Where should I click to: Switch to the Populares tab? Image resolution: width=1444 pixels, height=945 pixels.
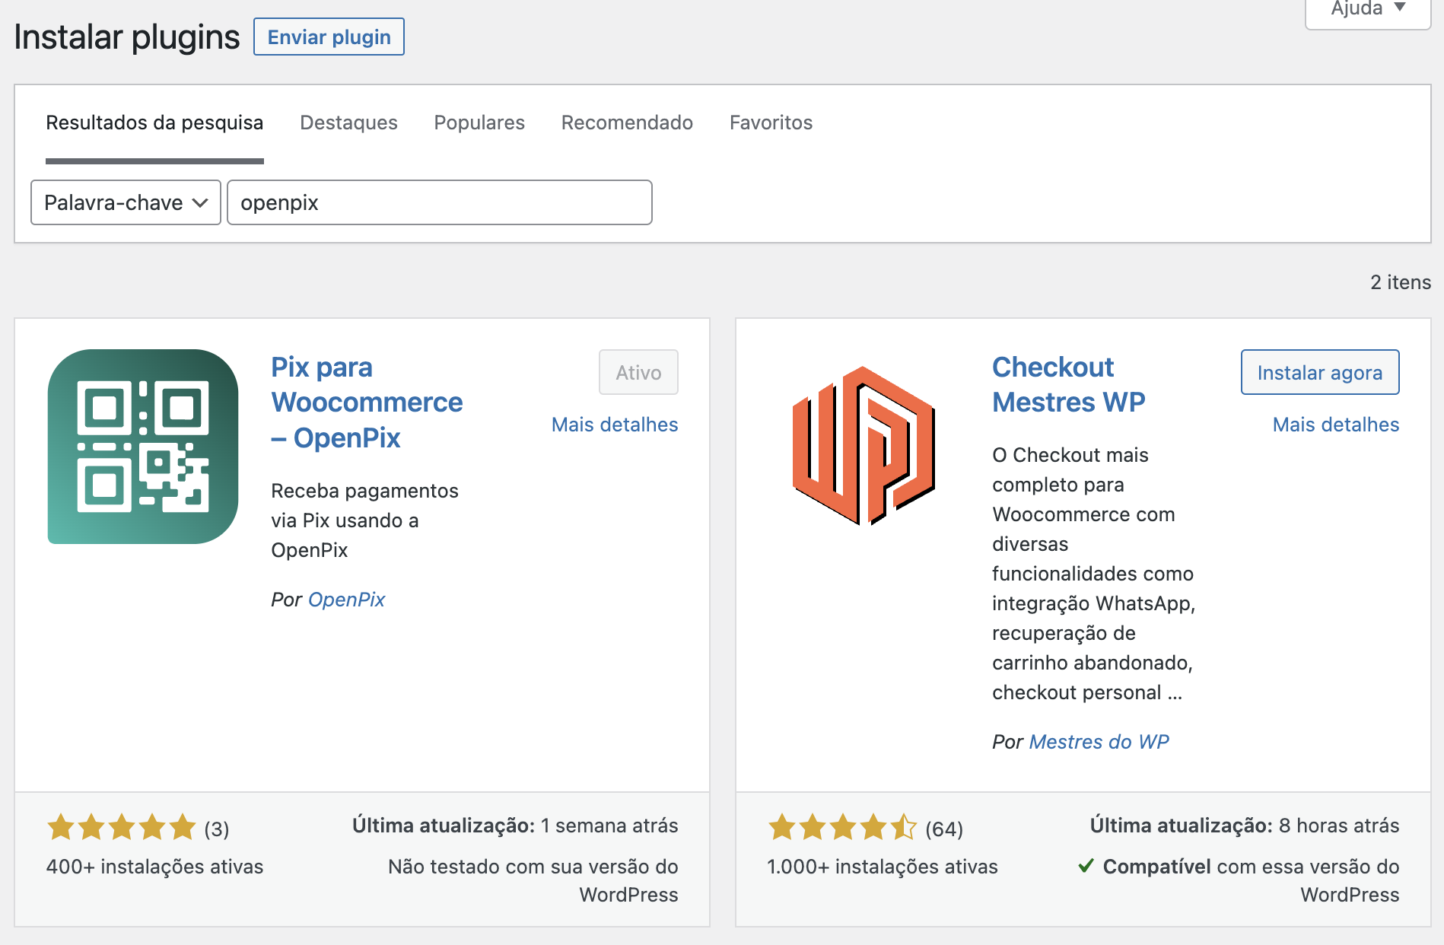click(479, 123)
